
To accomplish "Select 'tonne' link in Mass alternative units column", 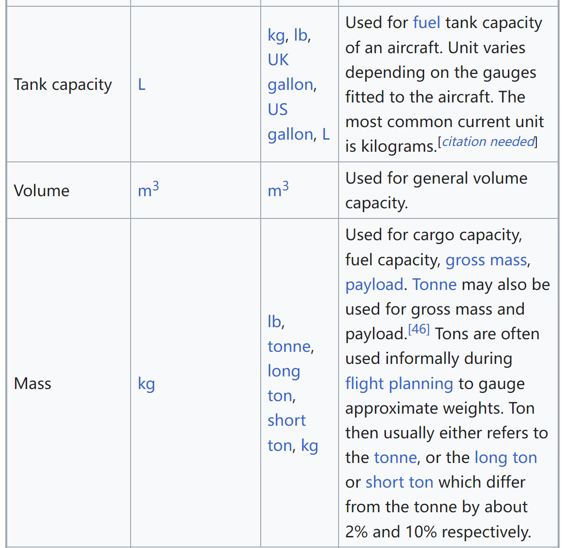I will pos(289,346).
